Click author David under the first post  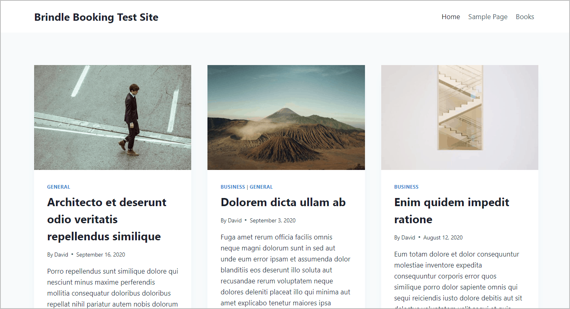pyautogui.click(x=61, y=255)
